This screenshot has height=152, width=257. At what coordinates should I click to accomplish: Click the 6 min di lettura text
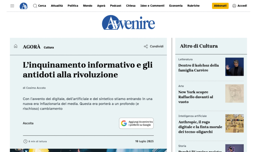click(38, 141)
